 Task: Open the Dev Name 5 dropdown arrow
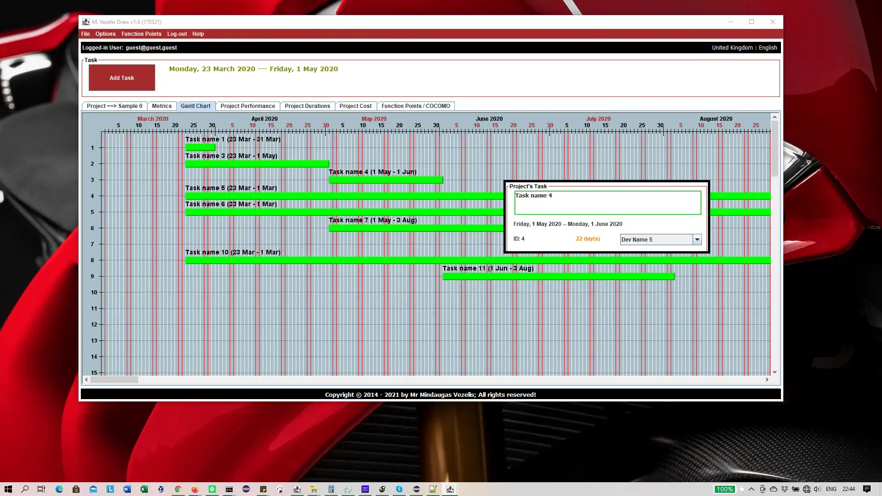point(697,239)
